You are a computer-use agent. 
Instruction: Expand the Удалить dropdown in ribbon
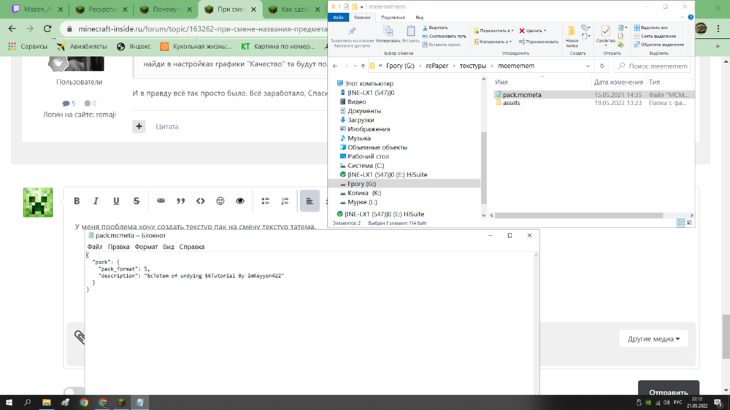[x=545, y=31]
